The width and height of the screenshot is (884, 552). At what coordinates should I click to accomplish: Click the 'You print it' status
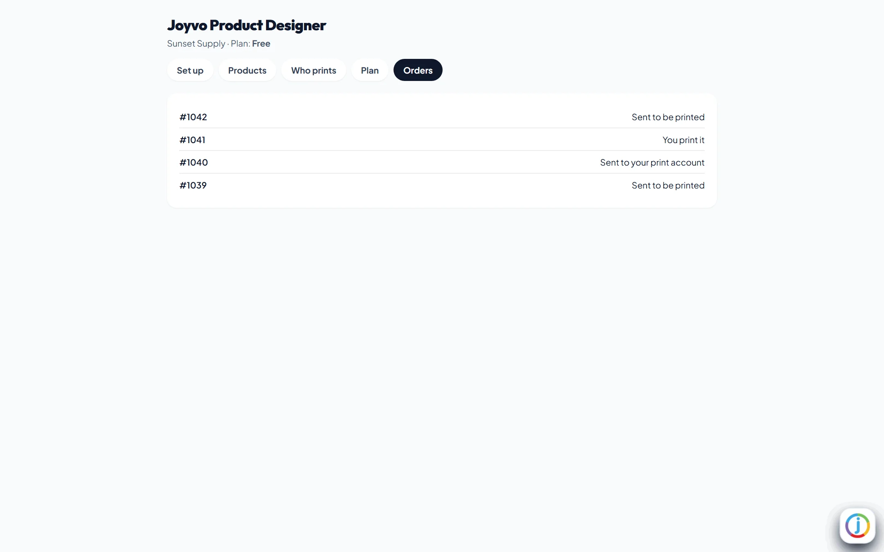click(x=683, y=140)
